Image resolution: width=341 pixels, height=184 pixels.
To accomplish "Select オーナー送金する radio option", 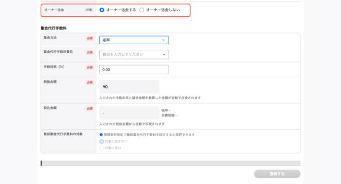I will coord(102,10).
